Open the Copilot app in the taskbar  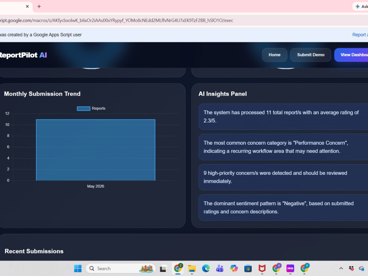pos(234,268)
